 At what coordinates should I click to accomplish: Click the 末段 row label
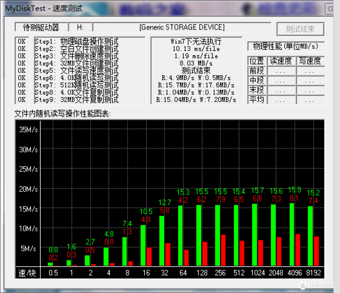(257, 90)
